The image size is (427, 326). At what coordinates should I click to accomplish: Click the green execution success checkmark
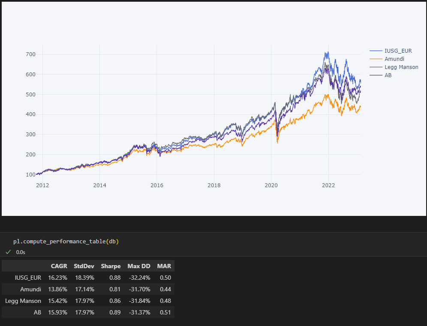8,252
